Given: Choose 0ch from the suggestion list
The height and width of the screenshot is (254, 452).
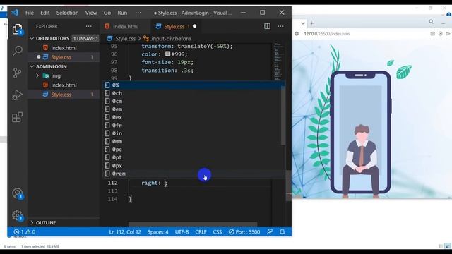Looking at the screenshot, I should (192, 93).
